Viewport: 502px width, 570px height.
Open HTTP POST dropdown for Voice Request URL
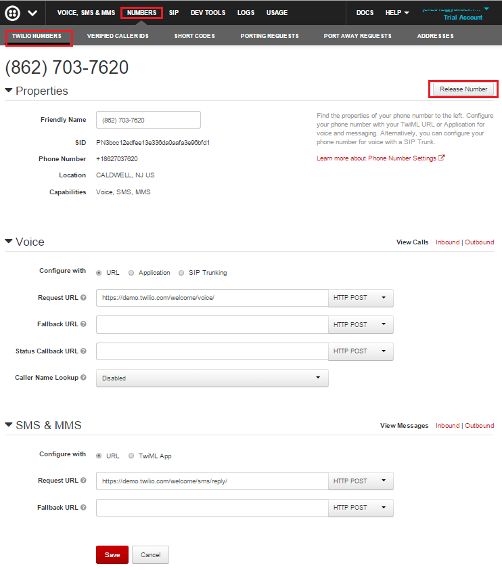coord(361,298)
